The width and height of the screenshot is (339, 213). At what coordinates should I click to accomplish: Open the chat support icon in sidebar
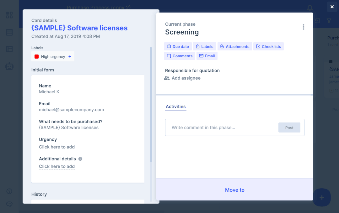pyautogui.click(x=9, y=204)
